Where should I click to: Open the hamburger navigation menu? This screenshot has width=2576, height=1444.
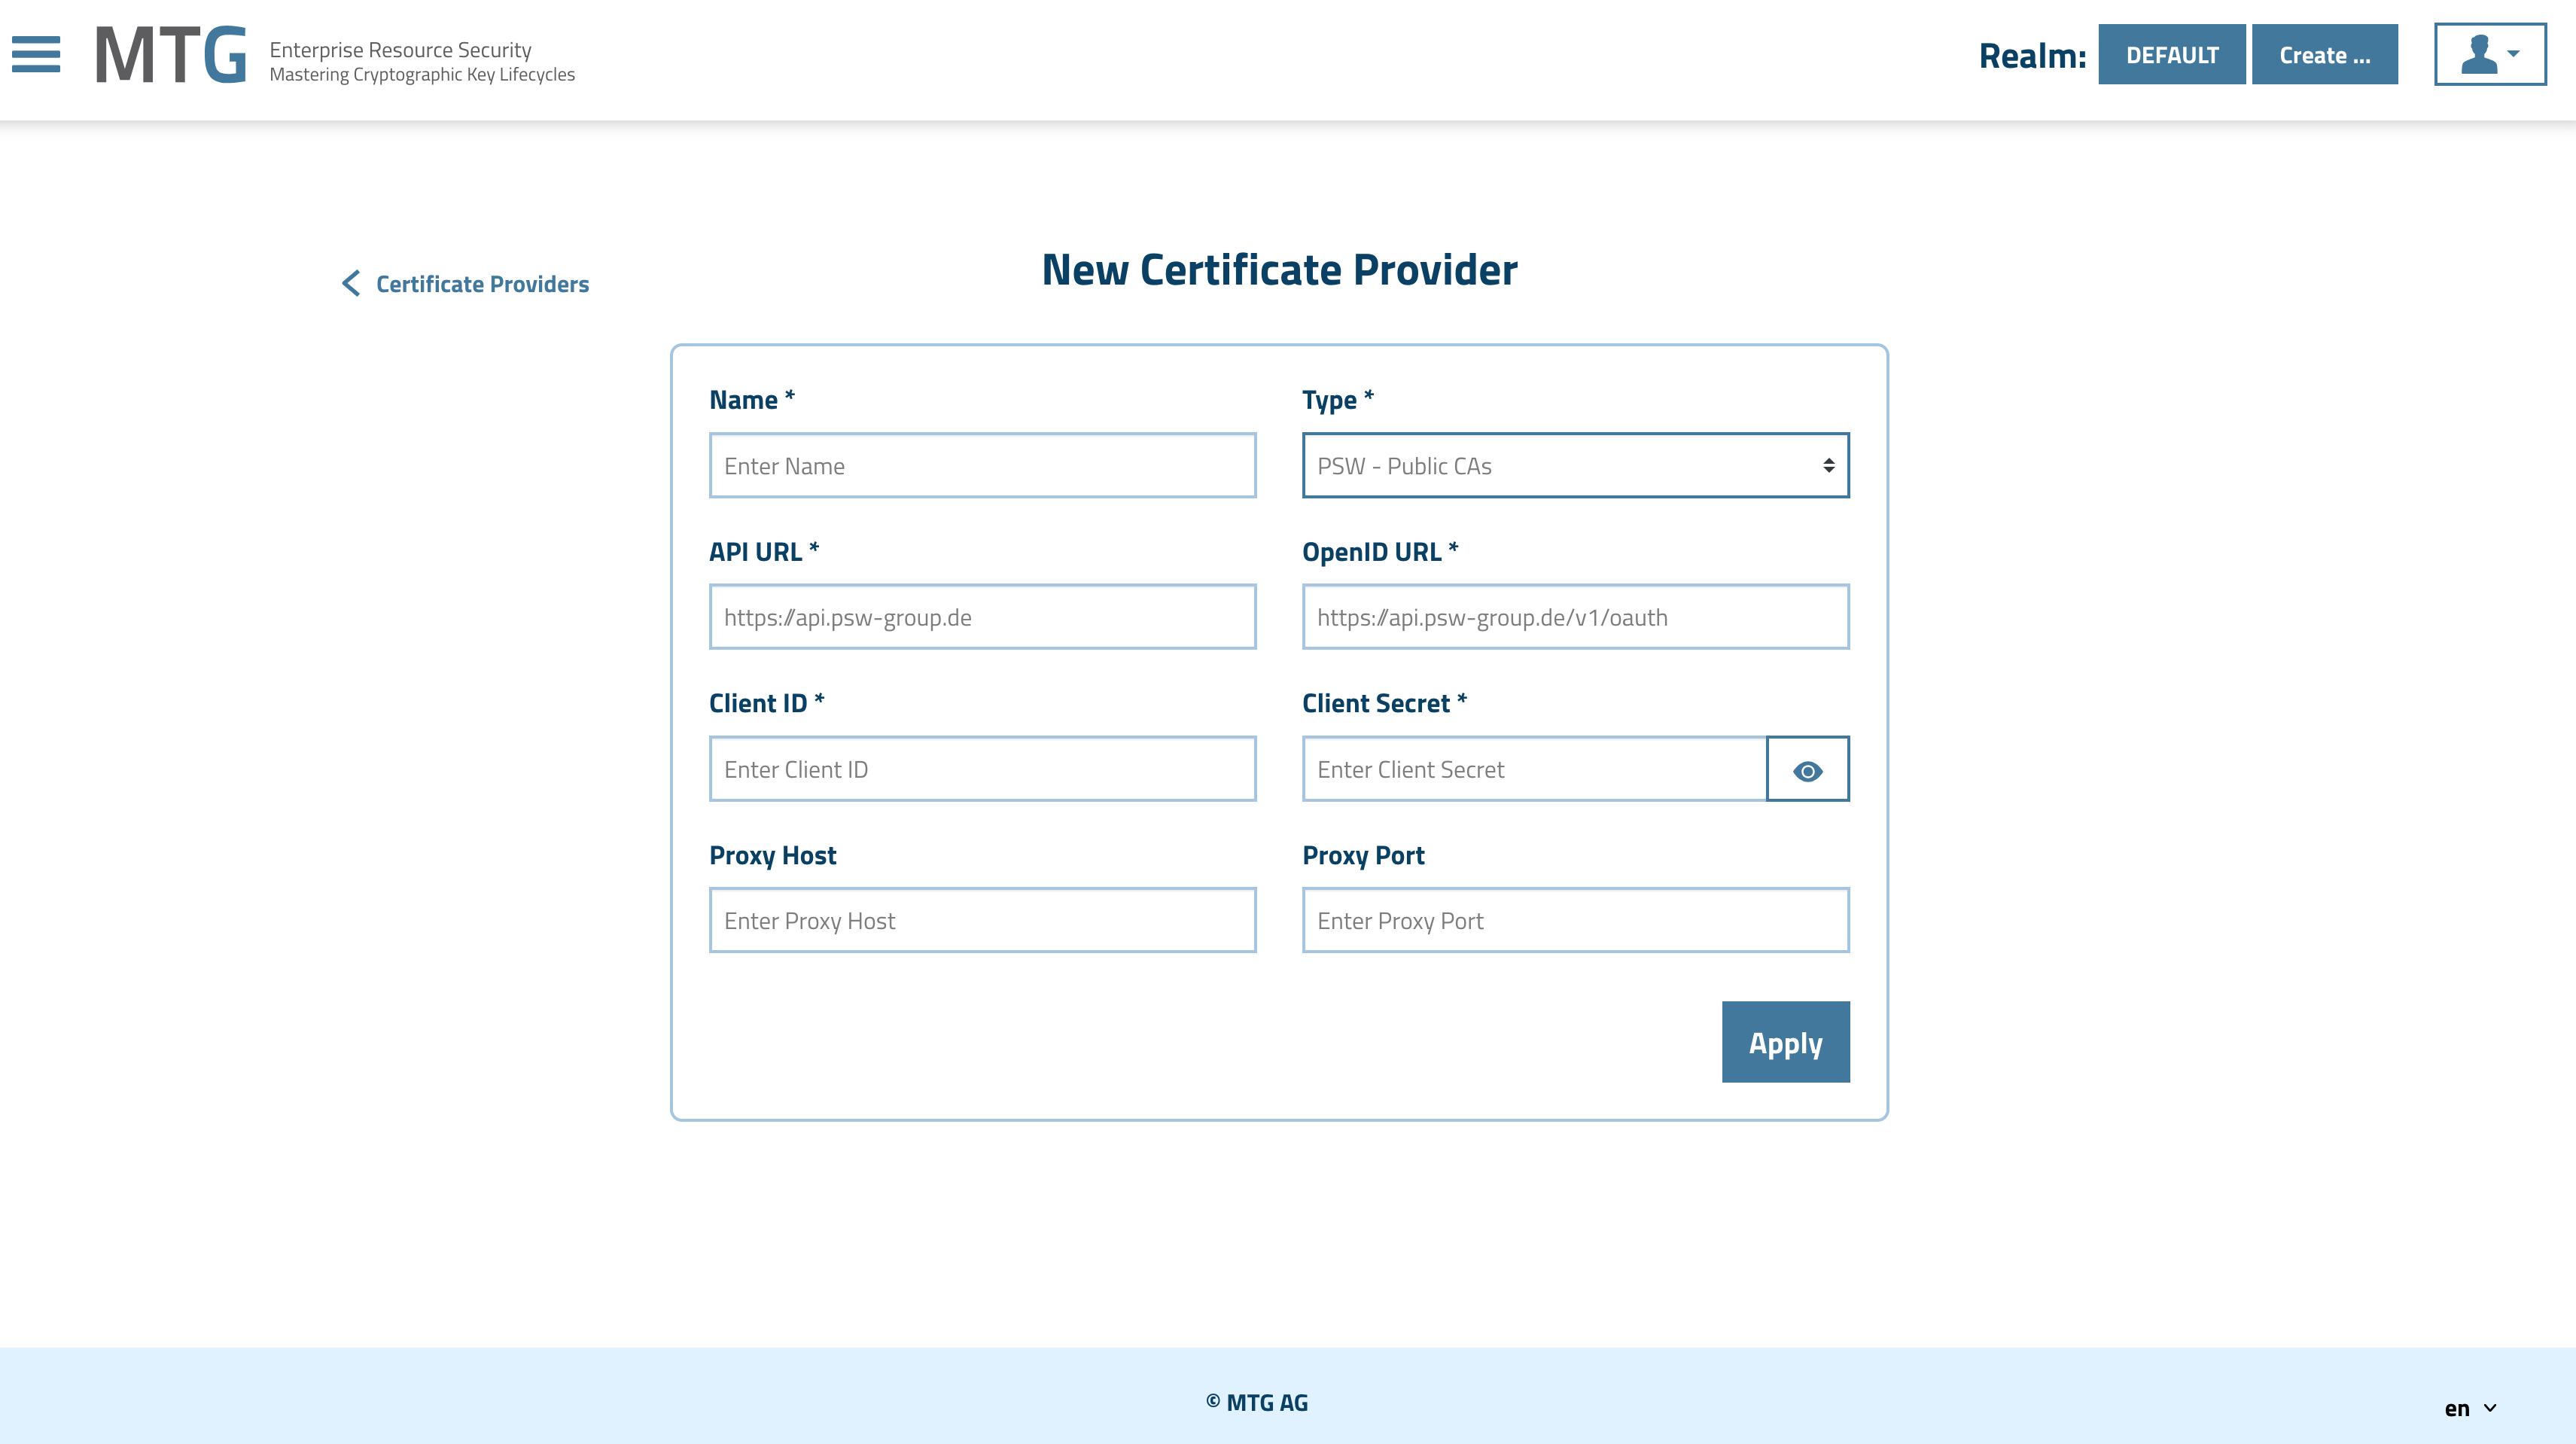click(x=36, y=54)
